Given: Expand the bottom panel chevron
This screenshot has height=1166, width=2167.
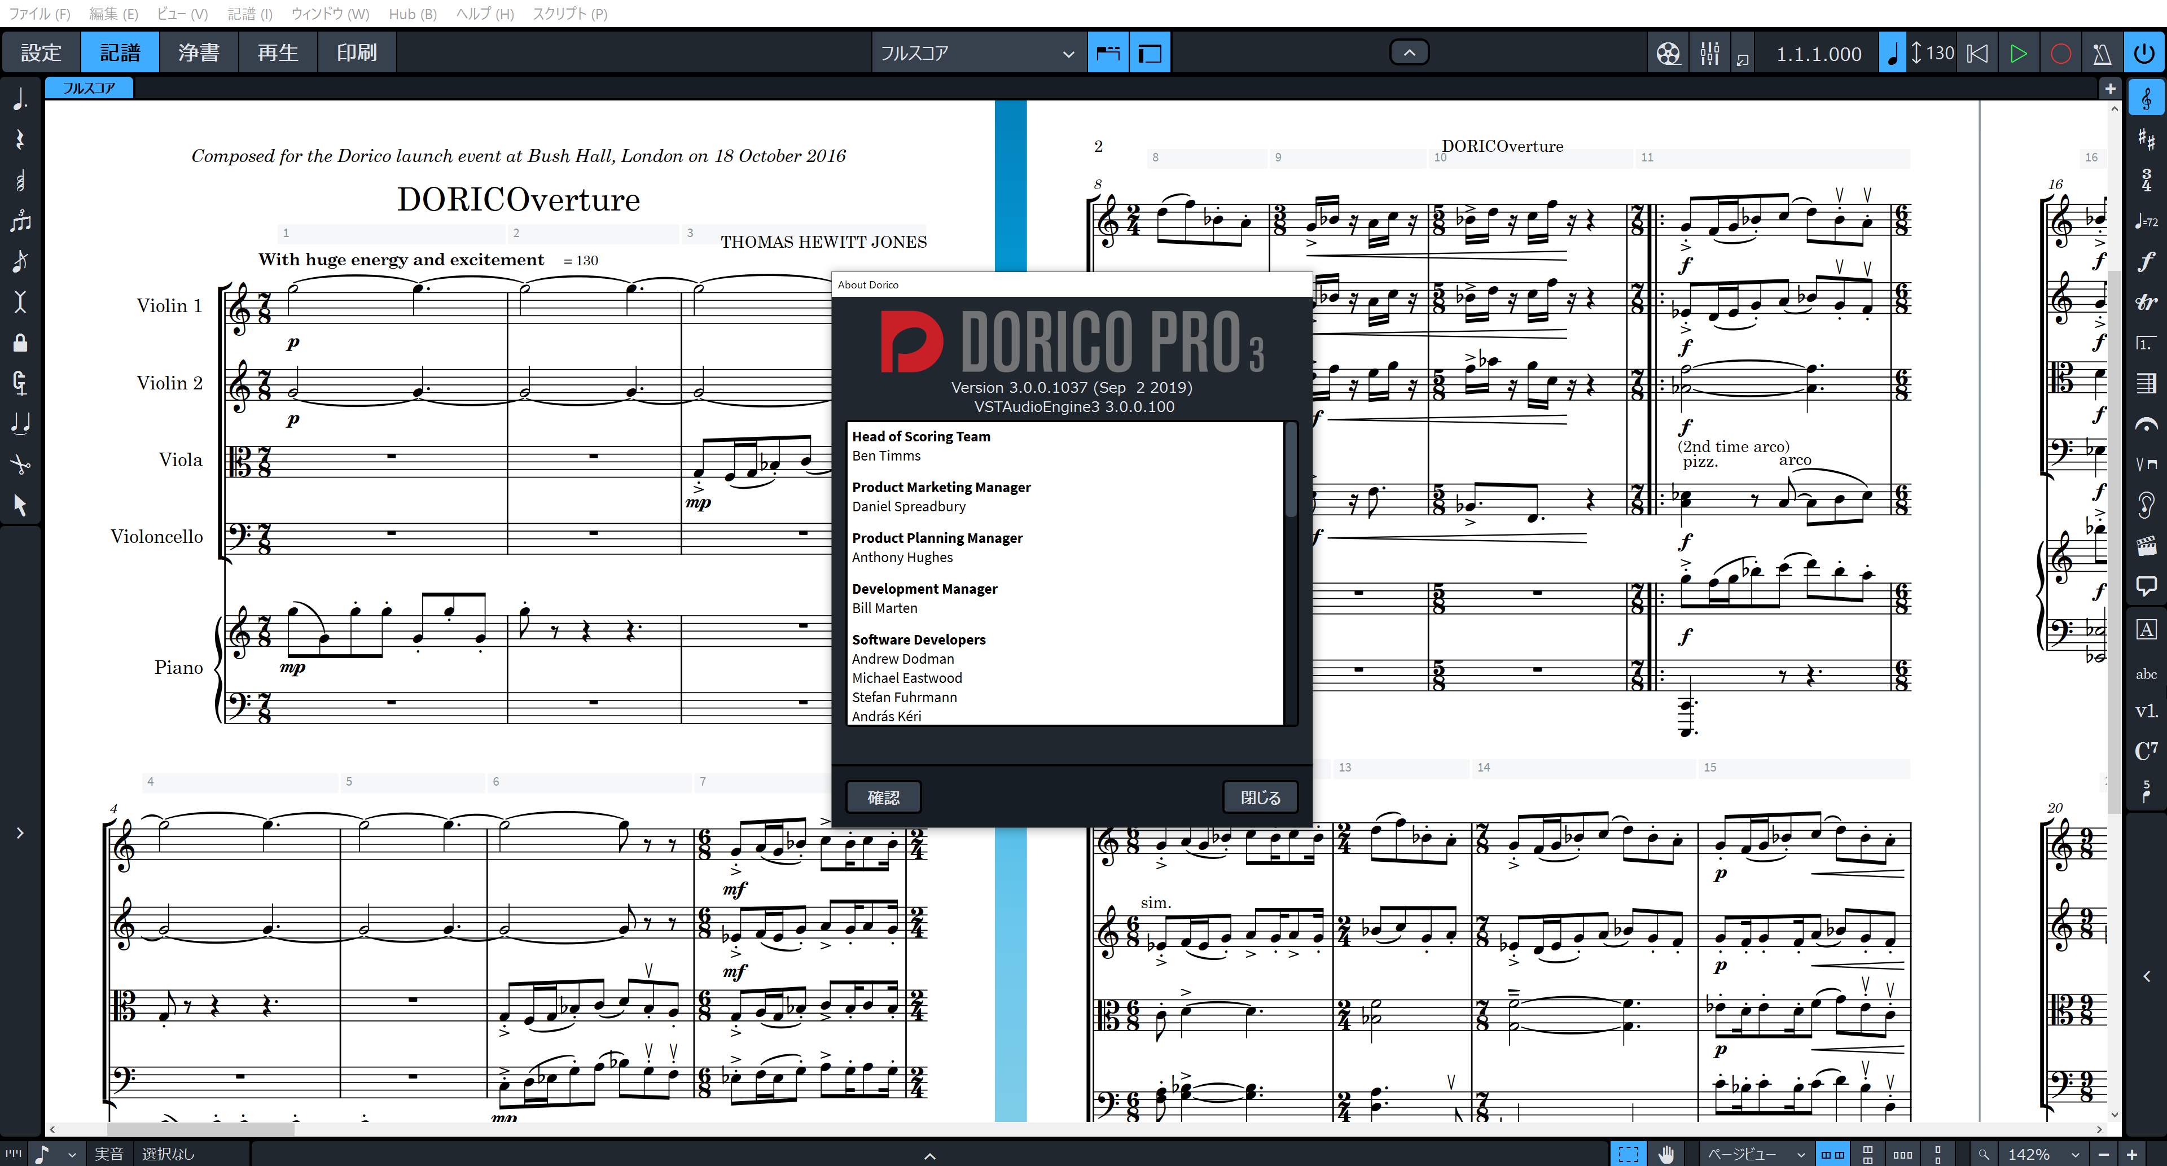Looking at the screenshot, I should pos(929,1156).
